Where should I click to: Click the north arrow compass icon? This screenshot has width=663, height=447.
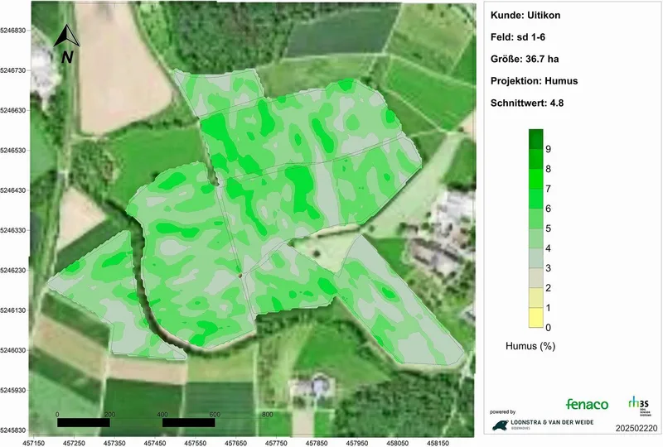coord(67,44)
